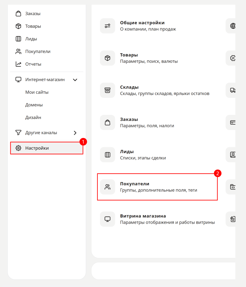Go to Товары in the left sidebar
This screenshot has width=246, height=287.
[x=33, y=26]
